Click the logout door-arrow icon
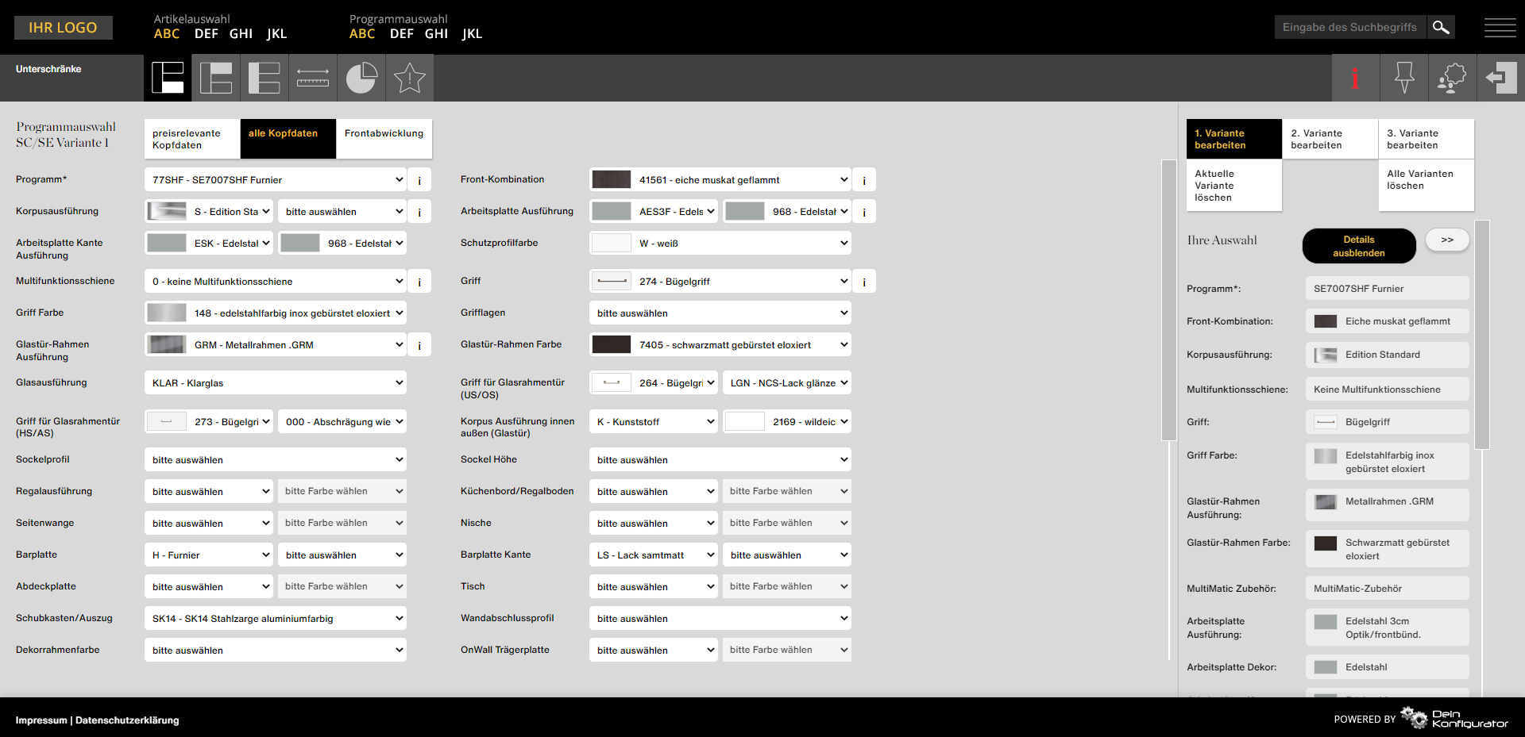 point(1500,78)
